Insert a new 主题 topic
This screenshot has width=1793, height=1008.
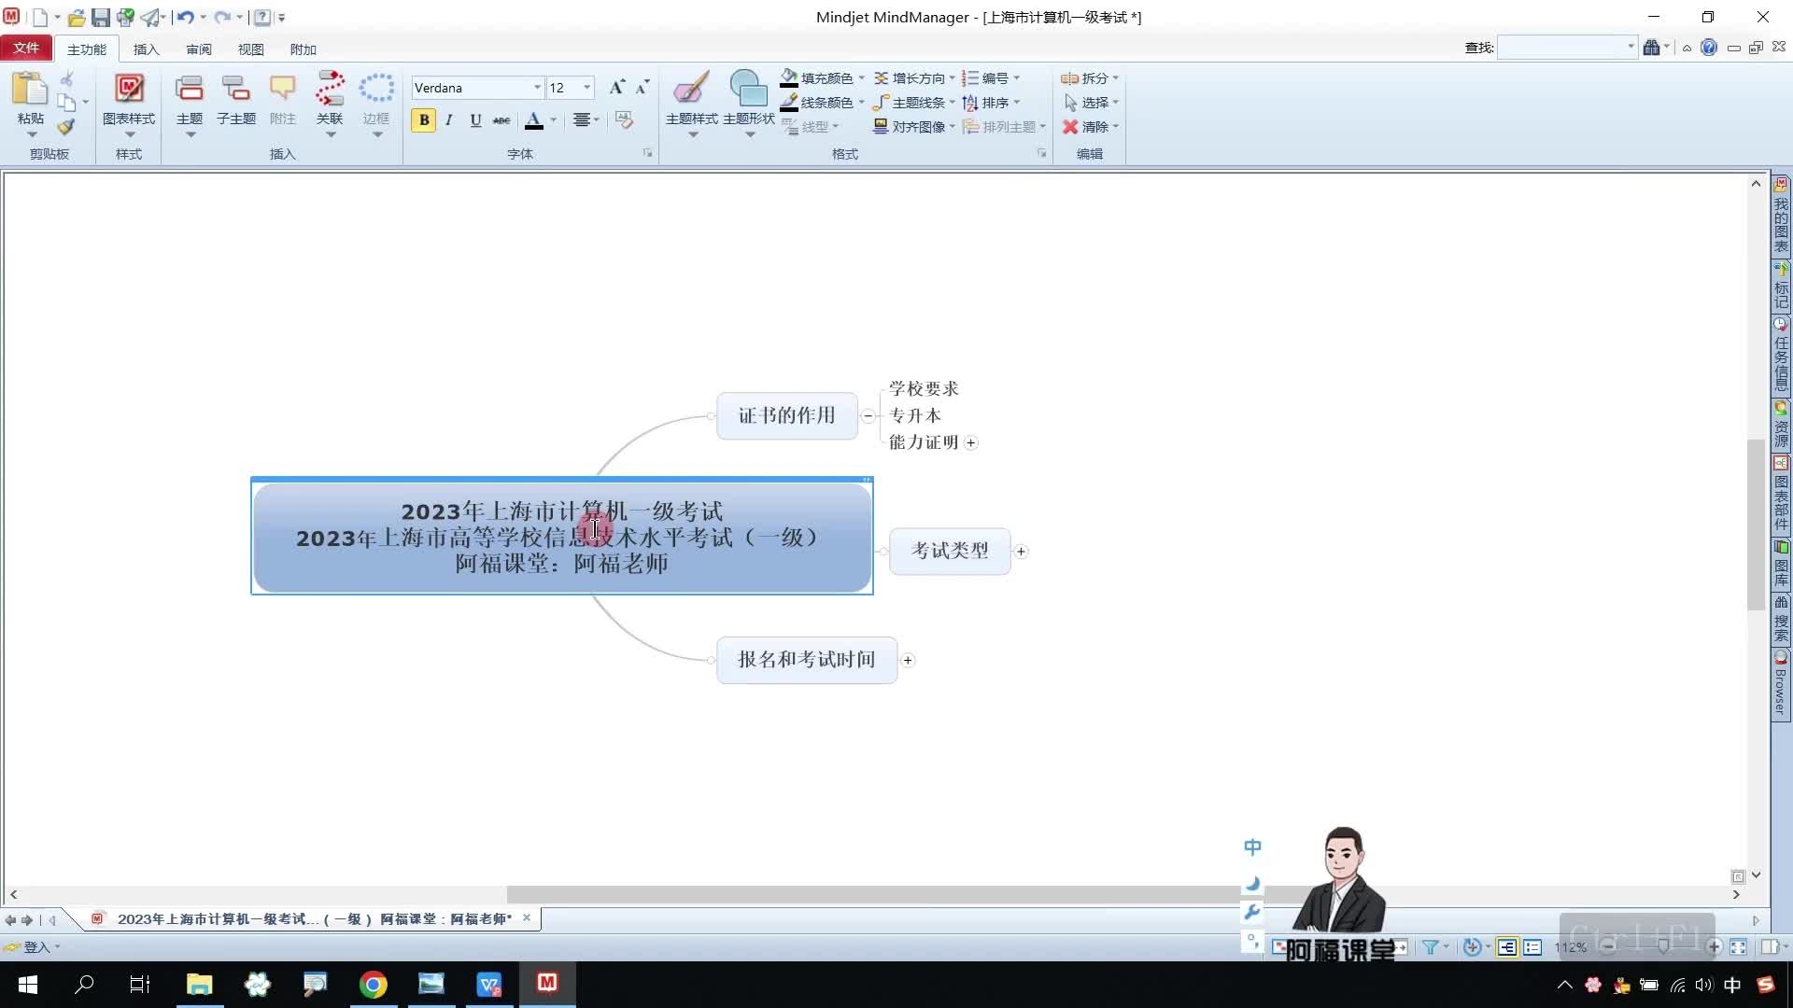(189, 90)
